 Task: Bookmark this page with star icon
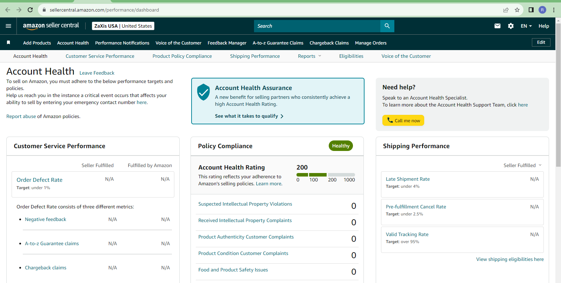click(x=517, y=10)
